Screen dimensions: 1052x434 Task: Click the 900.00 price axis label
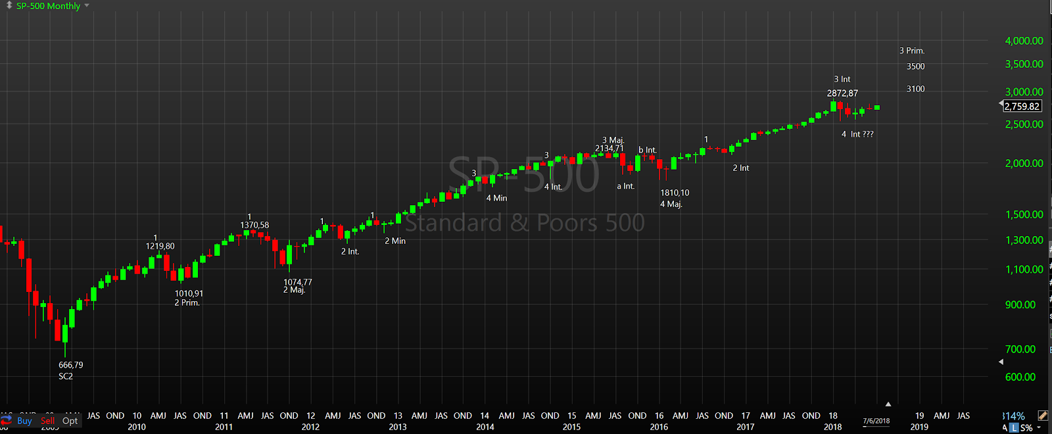pos(1020,304)
